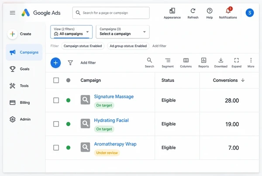Open table Search tool
Image resolution: width=262 pixels, height=176 pixels.
(149, 63)
